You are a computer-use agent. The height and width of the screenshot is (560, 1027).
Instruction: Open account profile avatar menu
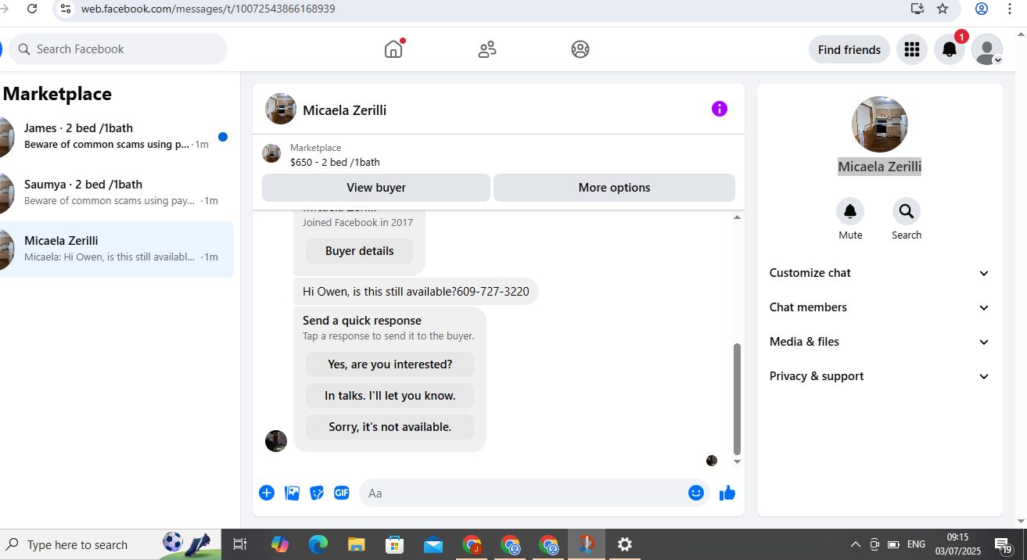[x=987, y=49]
